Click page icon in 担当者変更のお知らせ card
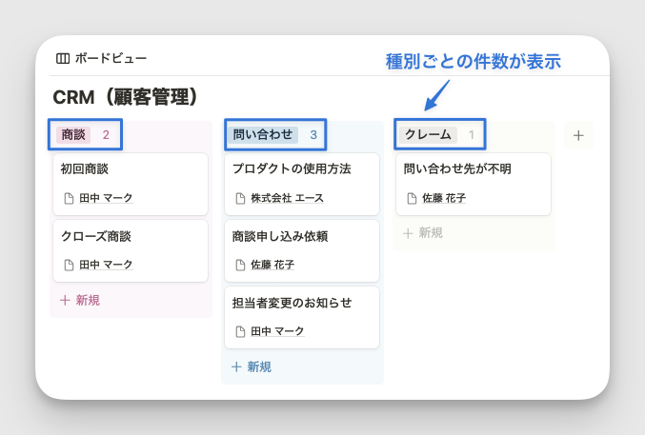Viewport: 645px width, 435px height. tap(240, 332)
